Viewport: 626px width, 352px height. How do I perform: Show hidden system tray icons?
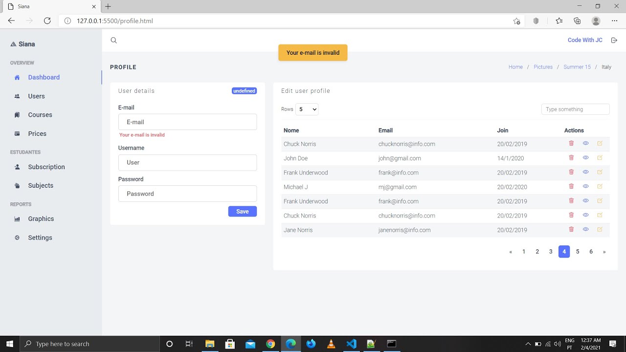click(528, 344)
